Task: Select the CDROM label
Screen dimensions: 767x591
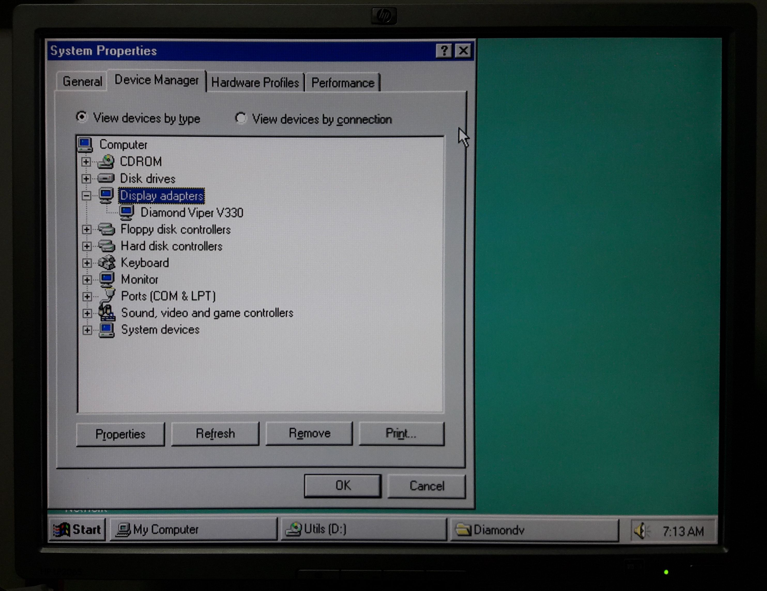Action: click(141, 162)
